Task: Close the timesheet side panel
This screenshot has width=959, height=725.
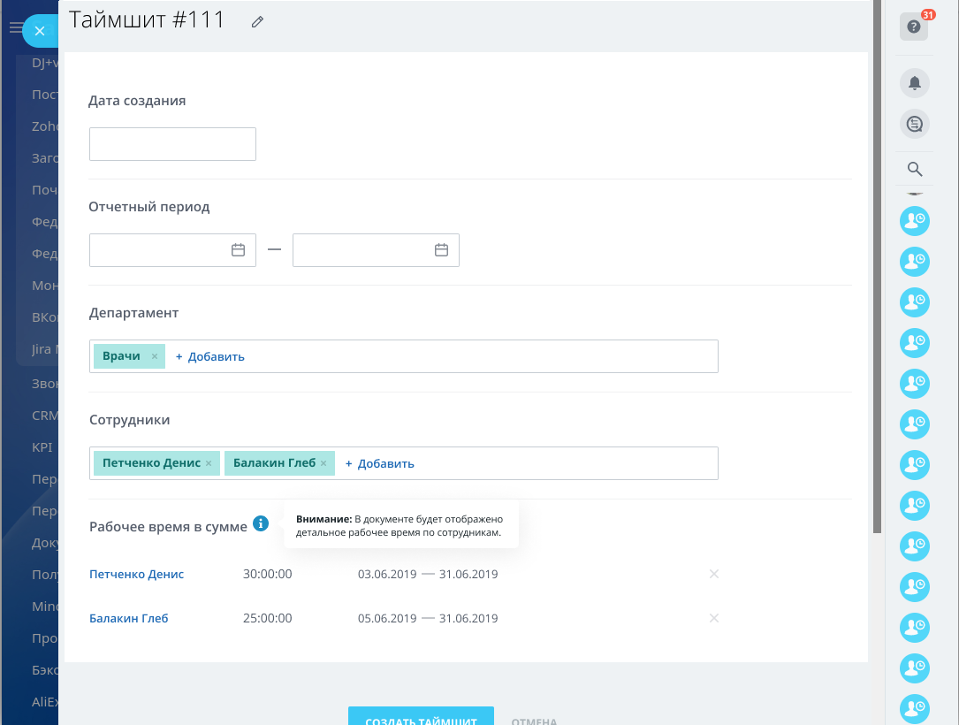Action: (40, 31)
